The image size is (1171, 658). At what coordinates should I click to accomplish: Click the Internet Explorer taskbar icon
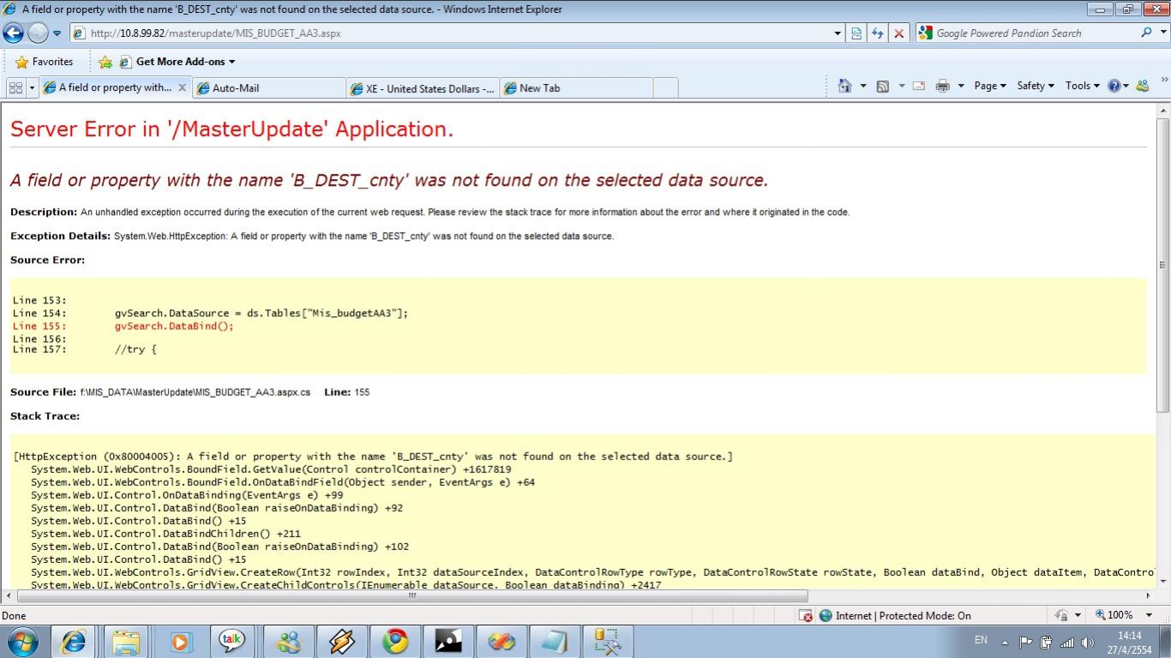[x=74, y=641]
